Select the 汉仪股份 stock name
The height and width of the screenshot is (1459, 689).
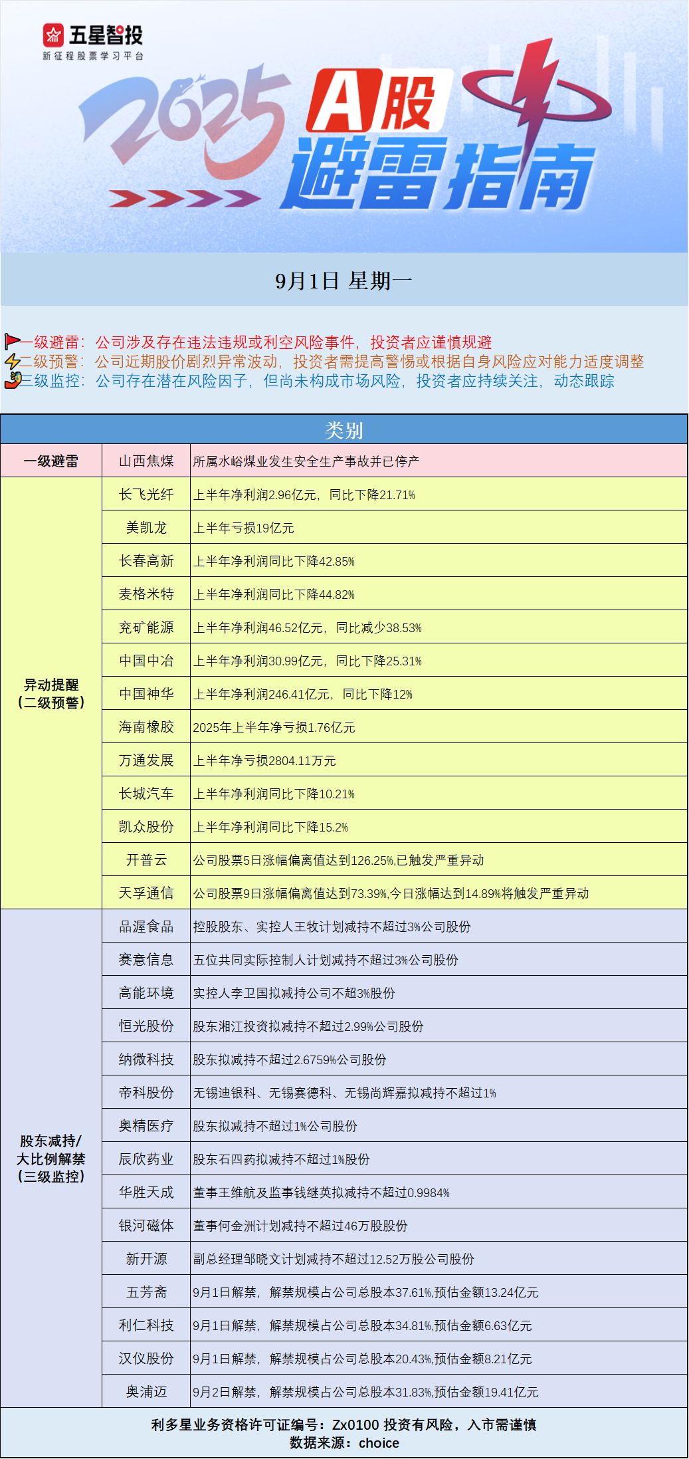[x=146, y=1358]
